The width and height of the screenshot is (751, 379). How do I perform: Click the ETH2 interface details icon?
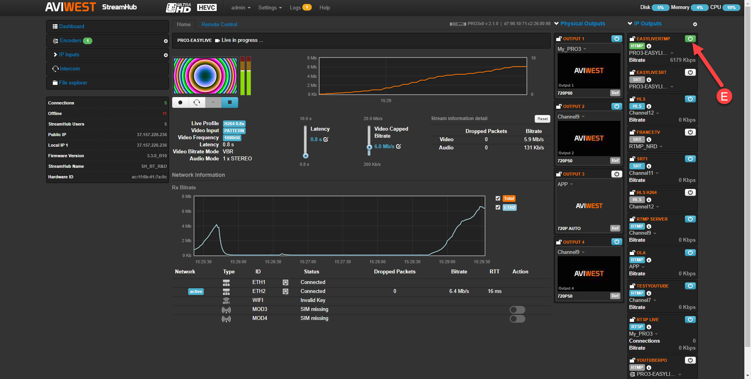point(286,291)
